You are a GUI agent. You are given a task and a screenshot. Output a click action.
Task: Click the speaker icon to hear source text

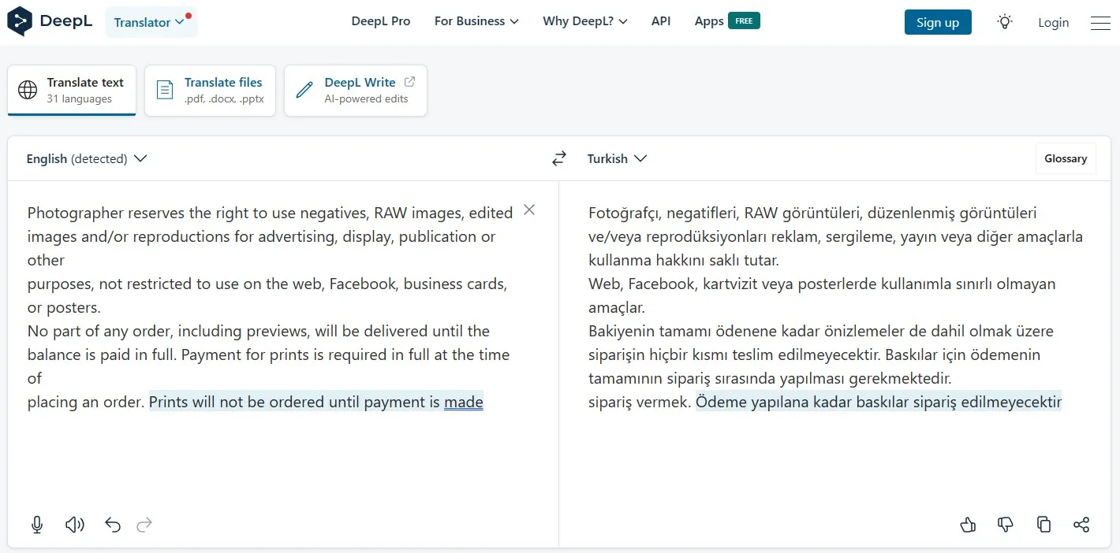coord(74,524)
